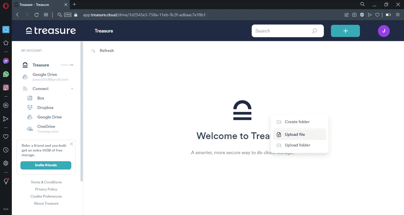Screen dimensions: 404x215
Task: Open the Player icon in Opera's sidebar
Action: pyautogui.click(x=6, y=105)
